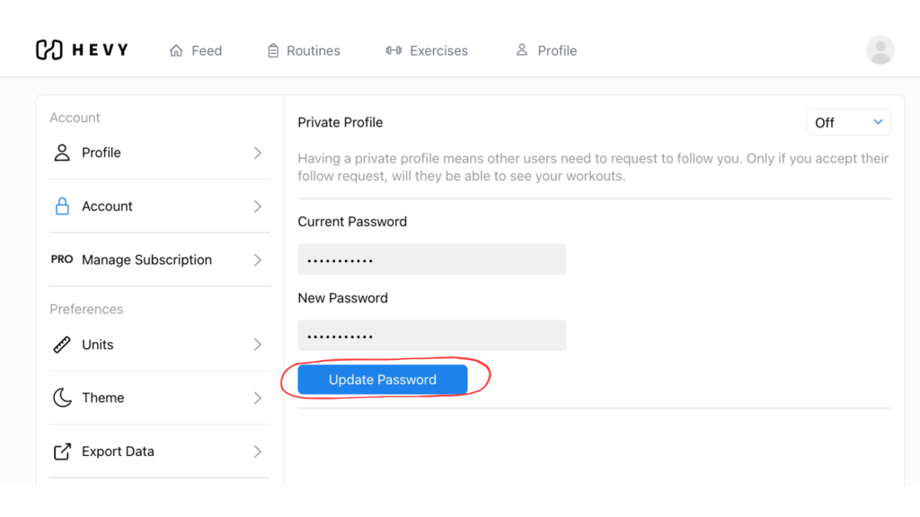Click the Export Data share icon
This screenshot has height=517, width=920.
(62, 451)
